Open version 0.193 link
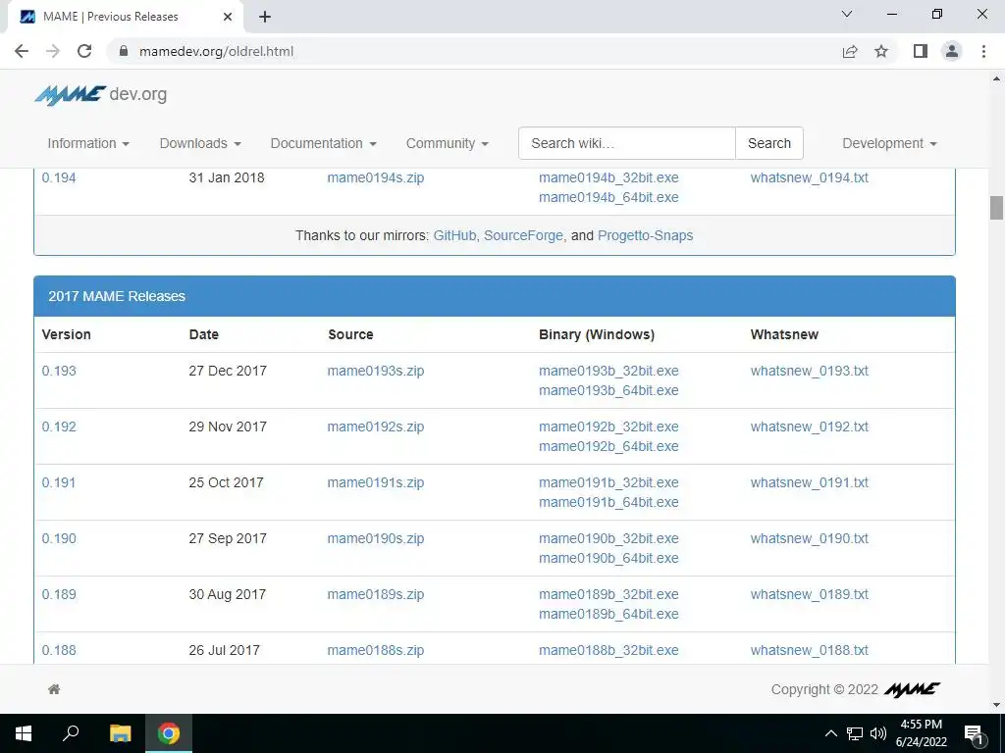 point(59,371)
